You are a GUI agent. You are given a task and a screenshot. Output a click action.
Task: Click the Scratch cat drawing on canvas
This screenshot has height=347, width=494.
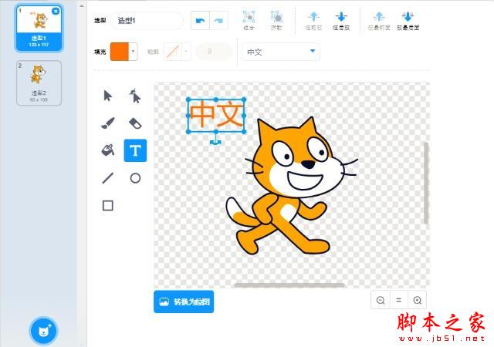[292, 186]
